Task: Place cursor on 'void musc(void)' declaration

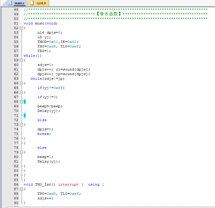Action: 41,23
